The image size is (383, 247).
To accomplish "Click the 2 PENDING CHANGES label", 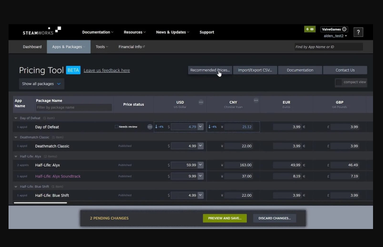I will 109,218.
